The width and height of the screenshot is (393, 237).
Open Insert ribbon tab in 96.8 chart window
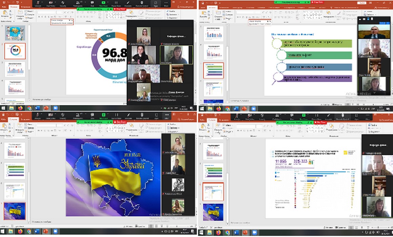[25, 6]
